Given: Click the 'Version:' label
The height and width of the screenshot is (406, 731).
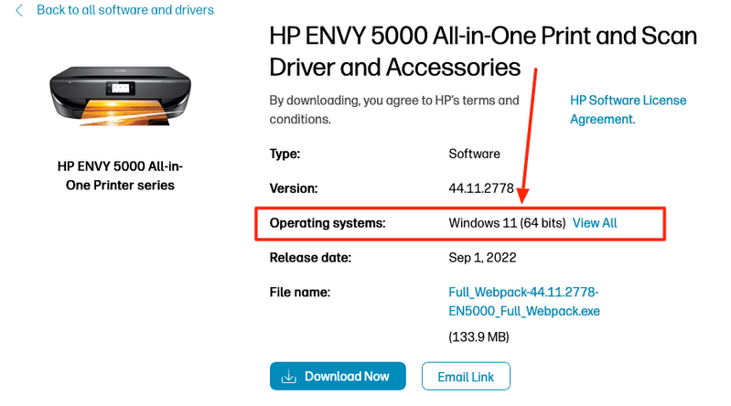Looking at the screenshot, I should 293,188.
